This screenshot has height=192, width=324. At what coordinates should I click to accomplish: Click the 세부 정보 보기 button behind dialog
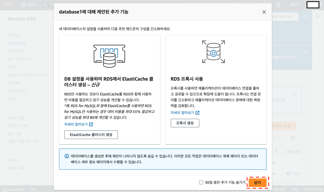pos(285,16)
